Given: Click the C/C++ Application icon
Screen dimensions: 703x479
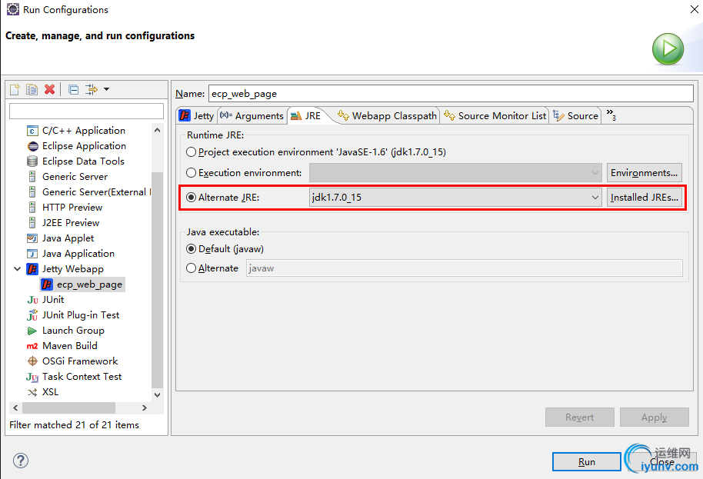Looking at the screenshot, I should coord(32,131).
